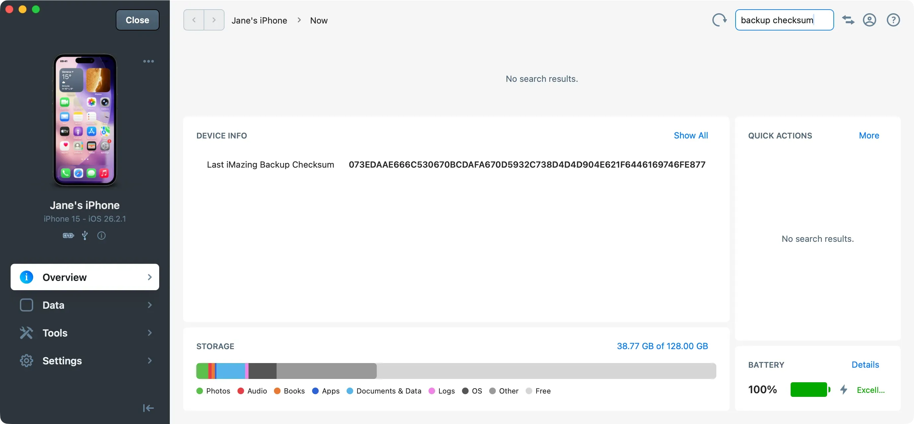Click the iPhone 15 - iOS 26.2.1 text
Image resolution: width=914 pixels, height=424 pixels.
(85, 219)
